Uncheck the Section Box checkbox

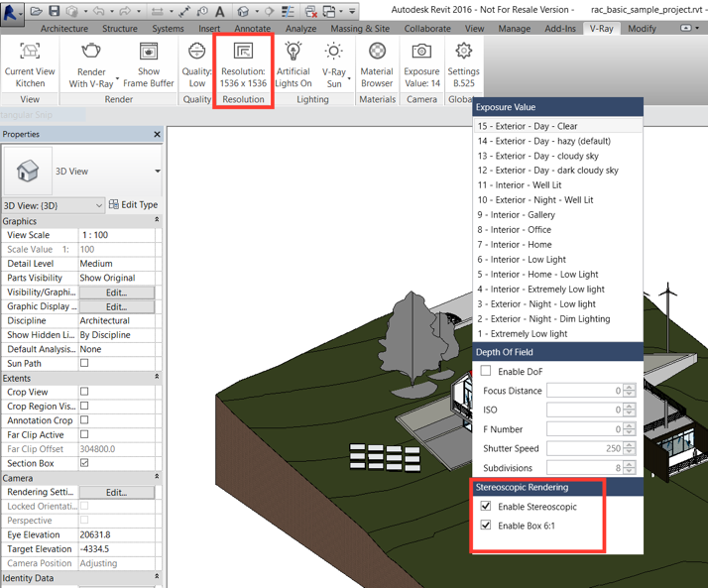pyautogui.click(x=84, y=463)
